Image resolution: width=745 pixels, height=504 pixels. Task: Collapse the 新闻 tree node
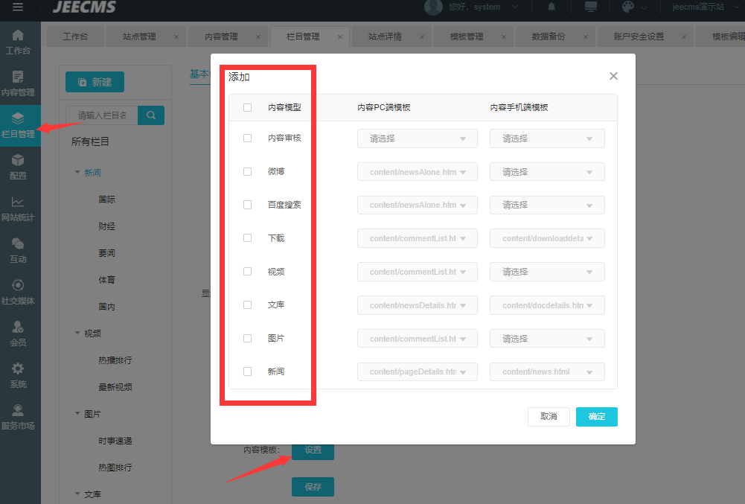pyautogui.click(x=77, y=172)
